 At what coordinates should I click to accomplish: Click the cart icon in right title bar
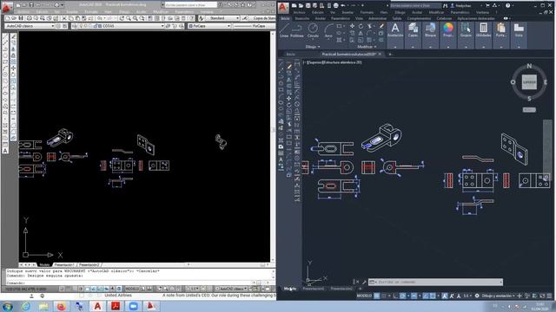coord(487,5)
